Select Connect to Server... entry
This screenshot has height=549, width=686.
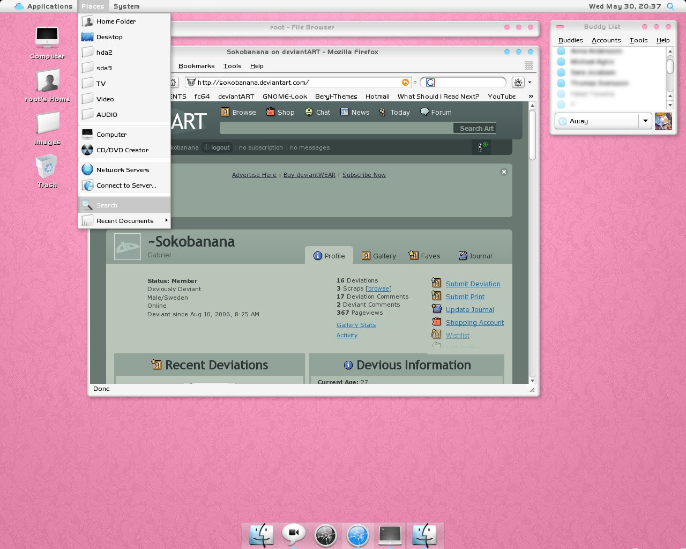(124, 186)
